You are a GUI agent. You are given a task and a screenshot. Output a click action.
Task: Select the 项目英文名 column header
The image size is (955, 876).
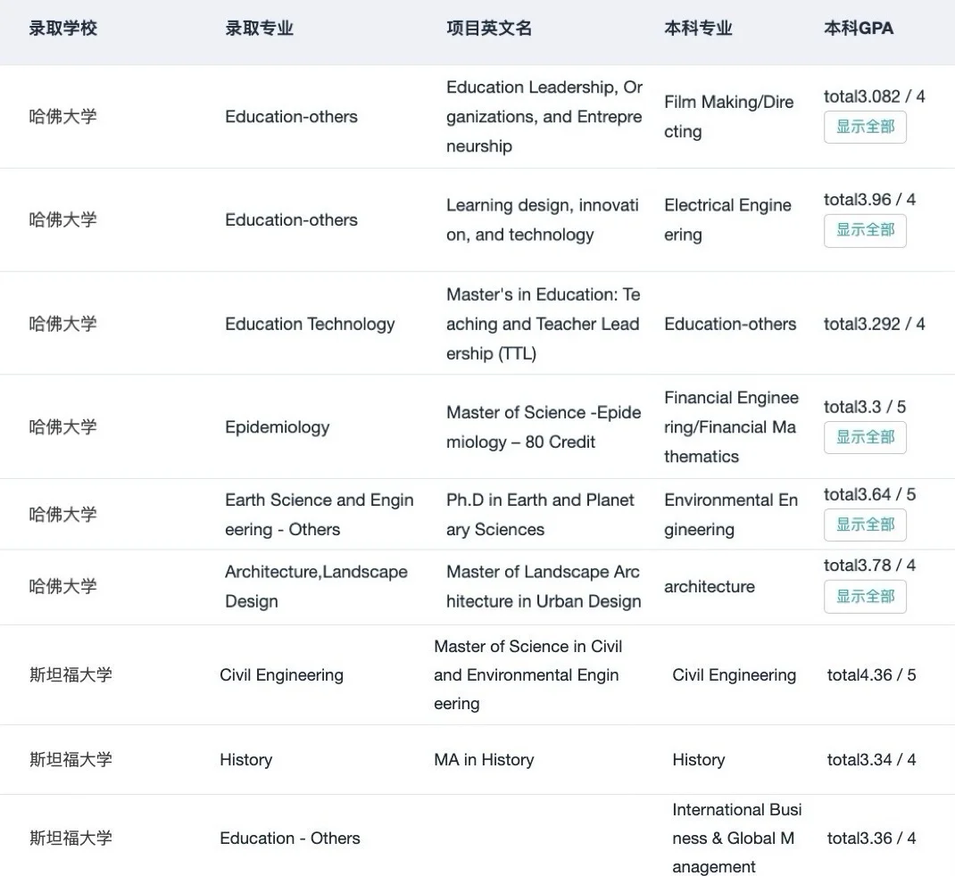click(x=489, y=28)
